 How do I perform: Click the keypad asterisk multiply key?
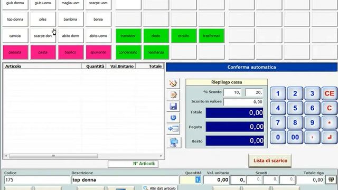click(x=329, y=122)
